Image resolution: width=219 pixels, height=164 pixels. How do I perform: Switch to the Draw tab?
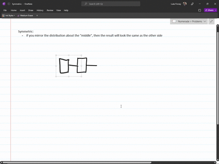31,10
